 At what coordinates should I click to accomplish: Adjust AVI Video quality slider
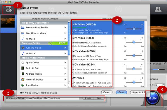tap(134, 82)
